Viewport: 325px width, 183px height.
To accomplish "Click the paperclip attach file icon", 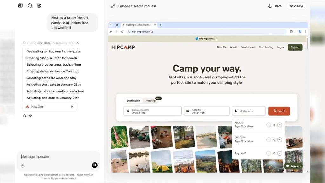I will click(x=23, y=166).
